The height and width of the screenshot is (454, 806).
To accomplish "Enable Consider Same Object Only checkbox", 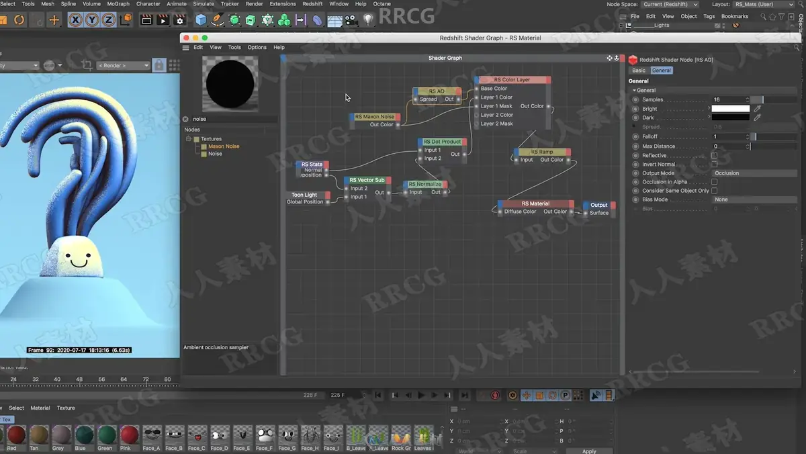I will coord(714,191).
